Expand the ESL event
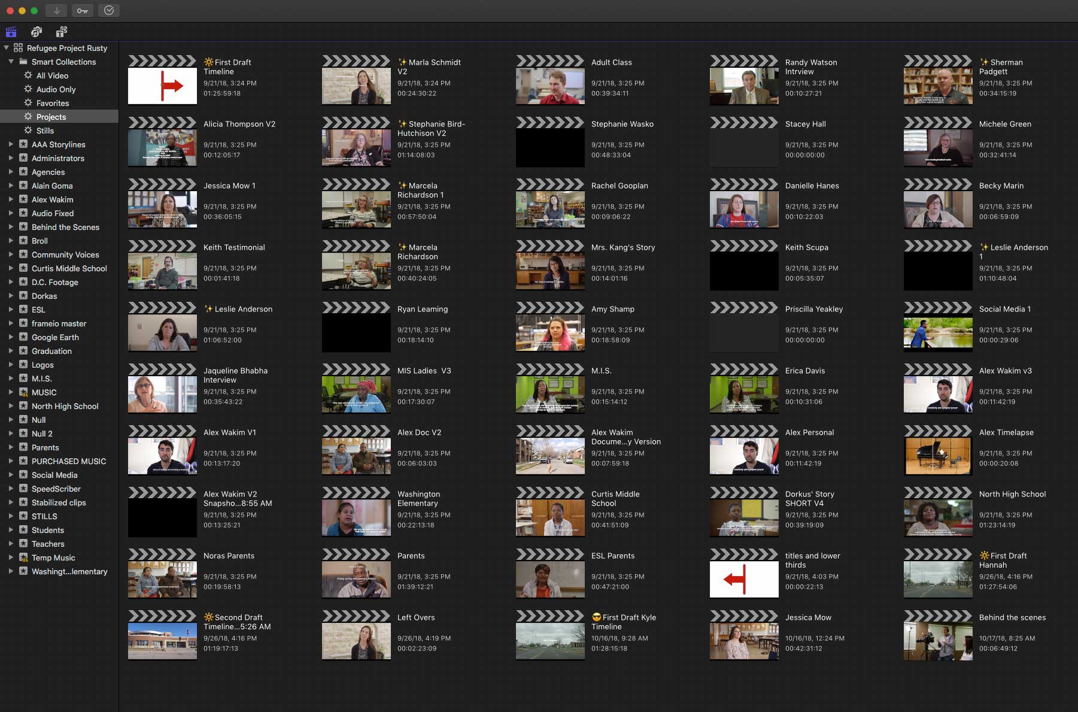This screenshot has width=1078, height=712. coord(11,310)
